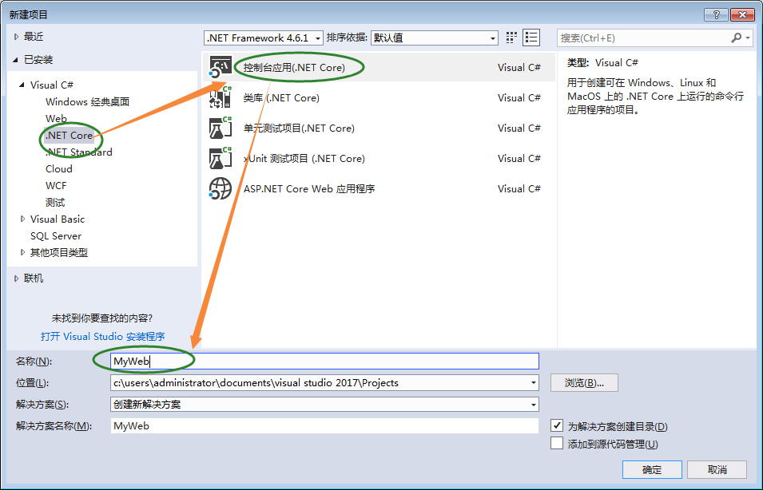Image resolution: width=763 pixels, height=490 pixels.
Task: Select the .NET Core category
Action: tap(69, 135)
